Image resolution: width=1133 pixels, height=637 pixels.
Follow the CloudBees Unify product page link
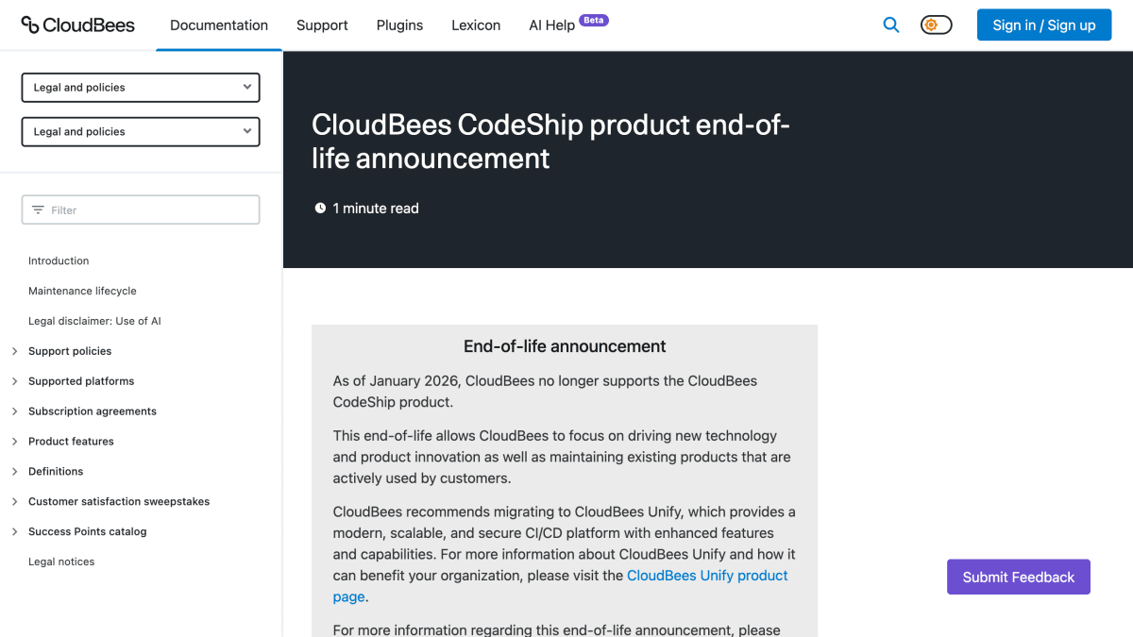707,576
